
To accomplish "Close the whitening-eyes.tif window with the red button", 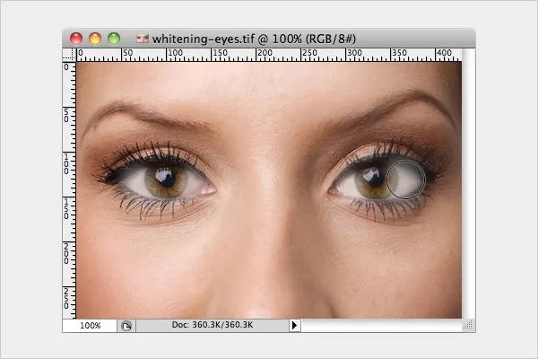I will click(76, 39).
